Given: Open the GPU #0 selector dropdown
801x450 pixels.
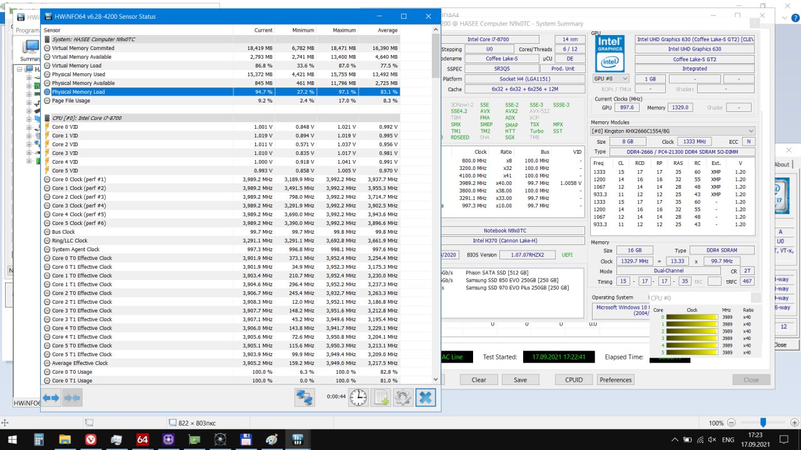Looking at the screenshot, I should [x=611, y=79].
